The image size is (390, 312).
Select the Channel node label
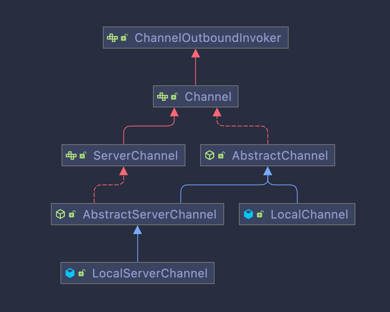tap(208, 97)
